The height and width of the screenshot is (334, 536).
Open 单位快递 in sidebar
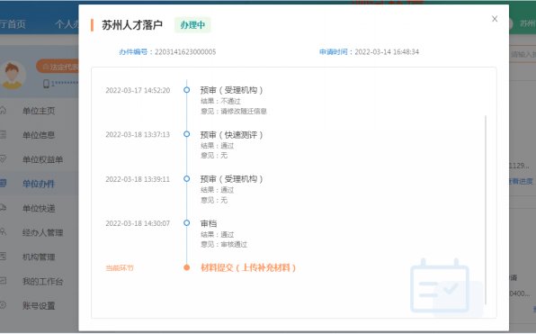click(39, 208)
